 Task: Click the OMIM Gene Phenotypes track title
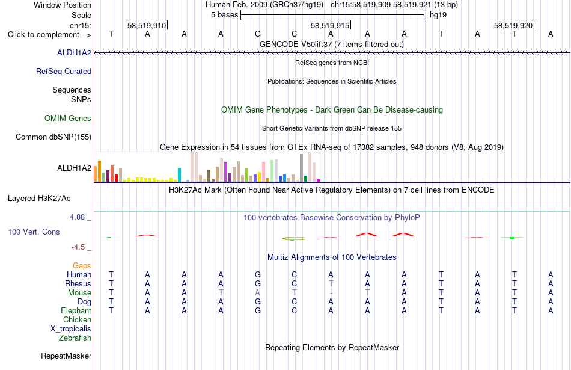coord(332,109)
